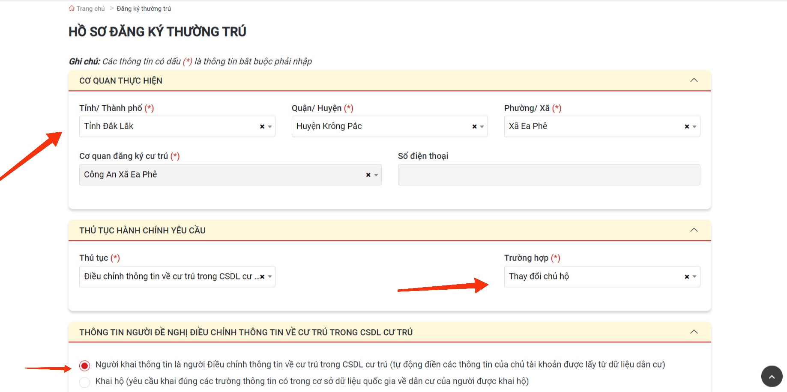Clear the Tỉnh Đắk Lắk selection
The image size is (787, 392).
[262, 127]
